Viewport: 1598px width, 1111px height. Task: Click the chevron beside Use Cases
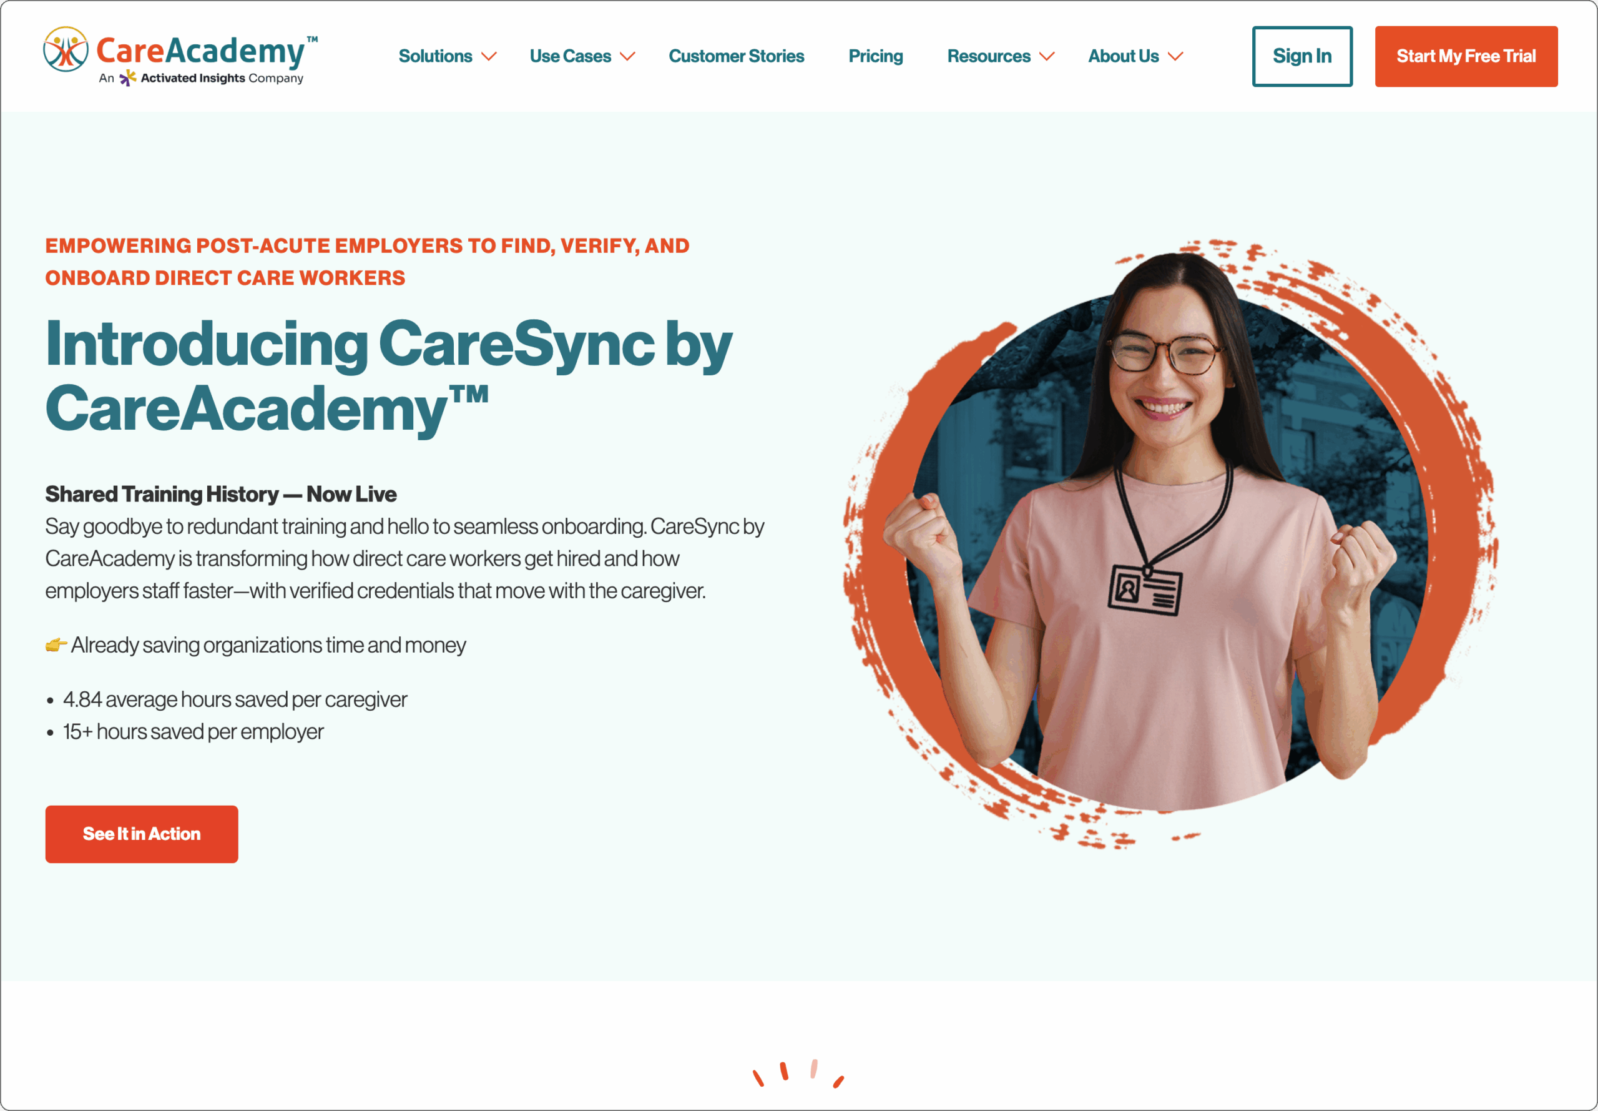(x=627, y=56)
